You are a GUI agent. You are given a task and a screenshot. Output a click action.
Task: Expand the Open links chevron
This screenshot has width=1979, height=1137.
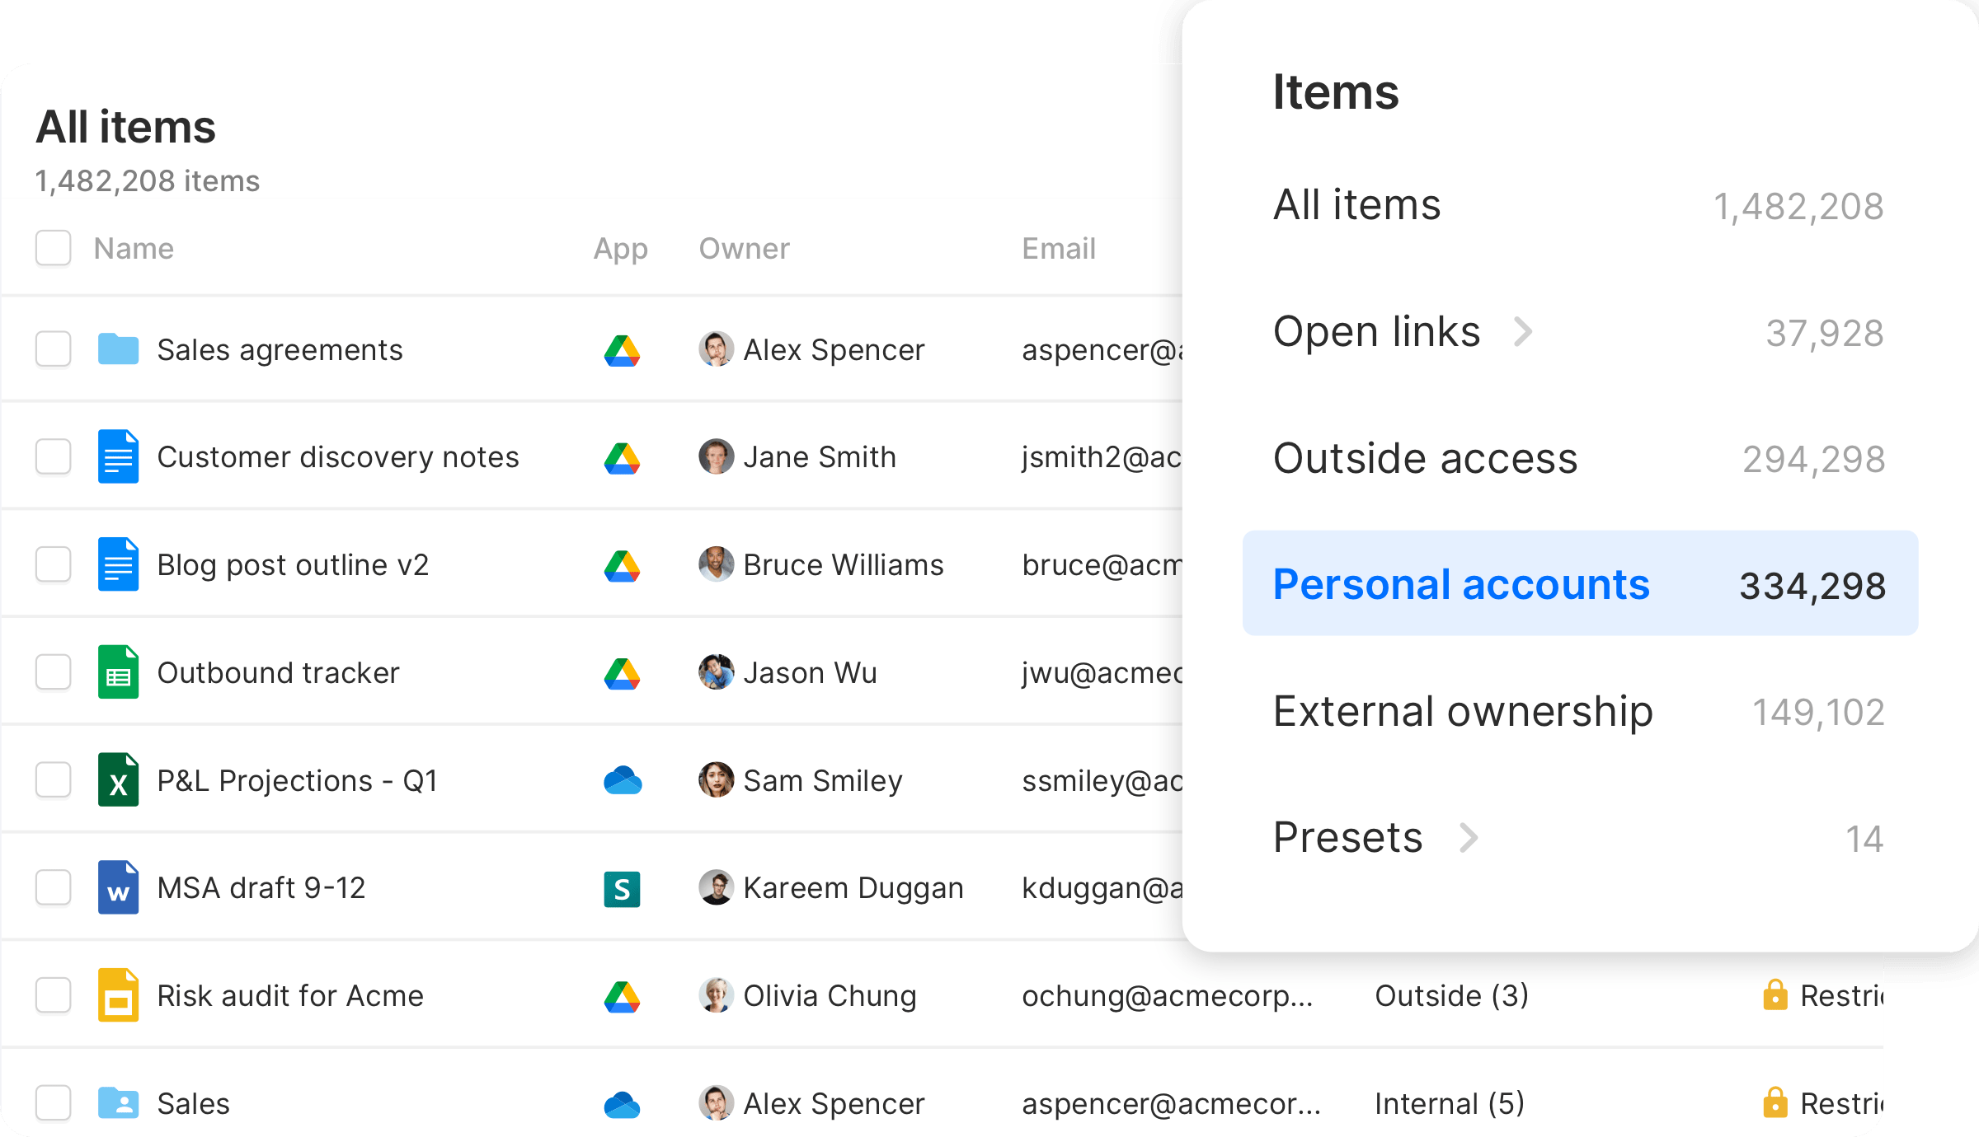click(x=1524, y=331)
